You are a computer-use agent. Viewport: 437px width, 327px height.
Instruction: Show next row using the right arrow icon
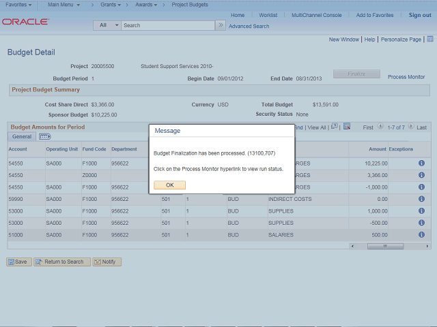(411, 127)
